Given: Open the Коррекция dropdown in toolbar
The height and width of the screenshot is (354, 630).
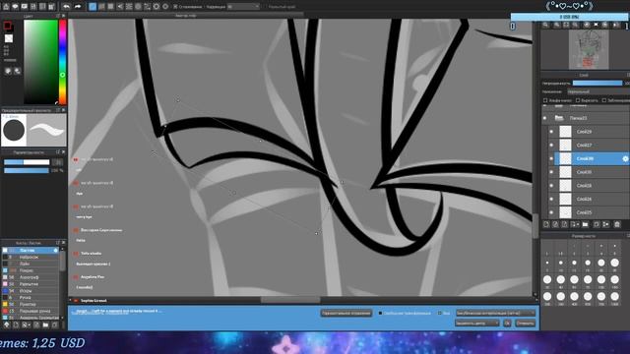Looking at the screenshot, I should pyautogui.click(x=243, y=7).
